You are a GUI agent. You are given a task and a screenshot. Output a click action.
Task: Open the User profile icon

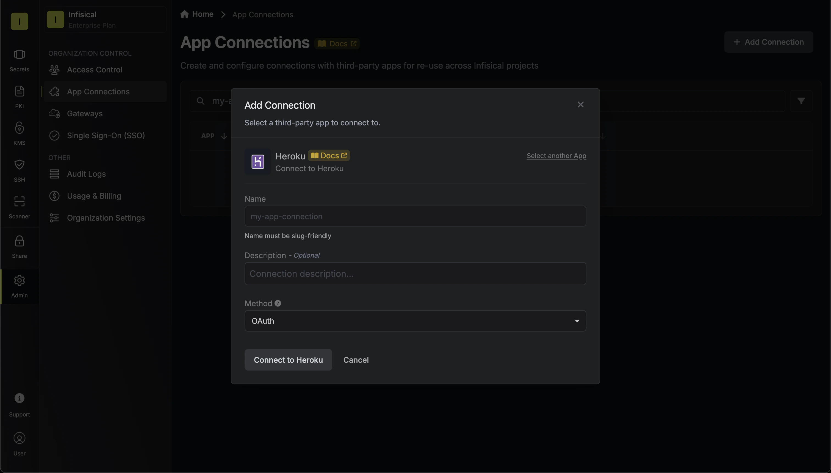point(19,438)
